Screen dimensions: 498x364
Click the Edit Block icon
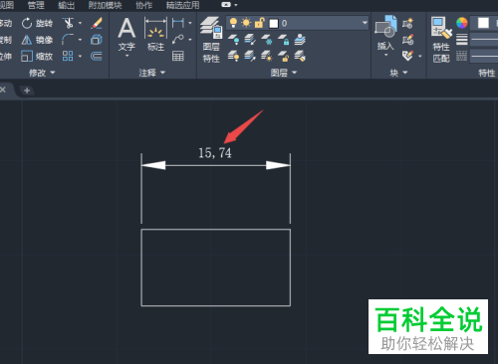pos(407,40)
